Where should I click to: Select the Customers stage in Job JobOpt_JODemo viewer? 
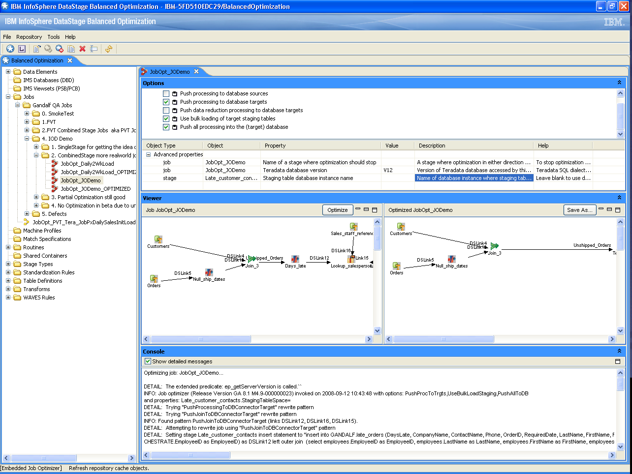click(158, 239)
